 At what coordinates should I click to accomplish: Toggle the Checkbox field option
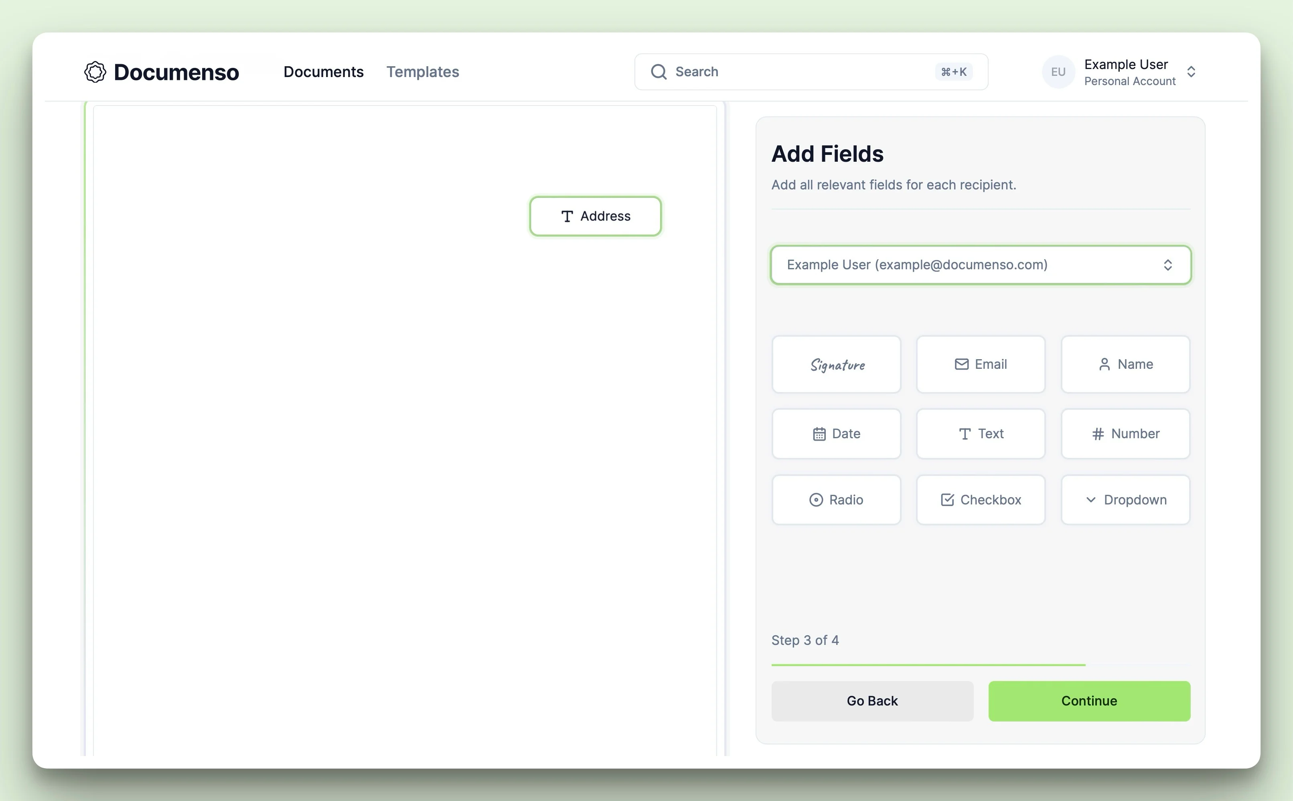(x=981, y=500)
